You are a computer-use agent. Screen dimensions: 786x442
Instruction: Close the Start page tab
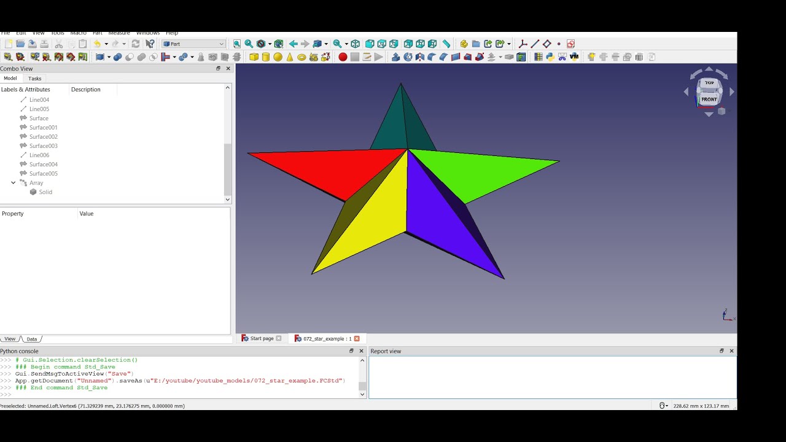[279, 338]
